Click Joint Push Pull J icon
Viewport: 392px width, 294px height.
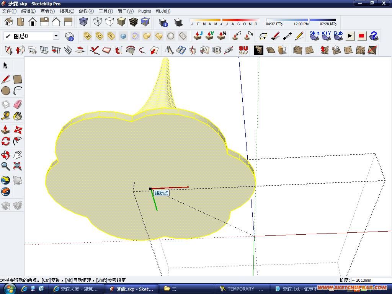pyautogui.click(x=198, y=36)
